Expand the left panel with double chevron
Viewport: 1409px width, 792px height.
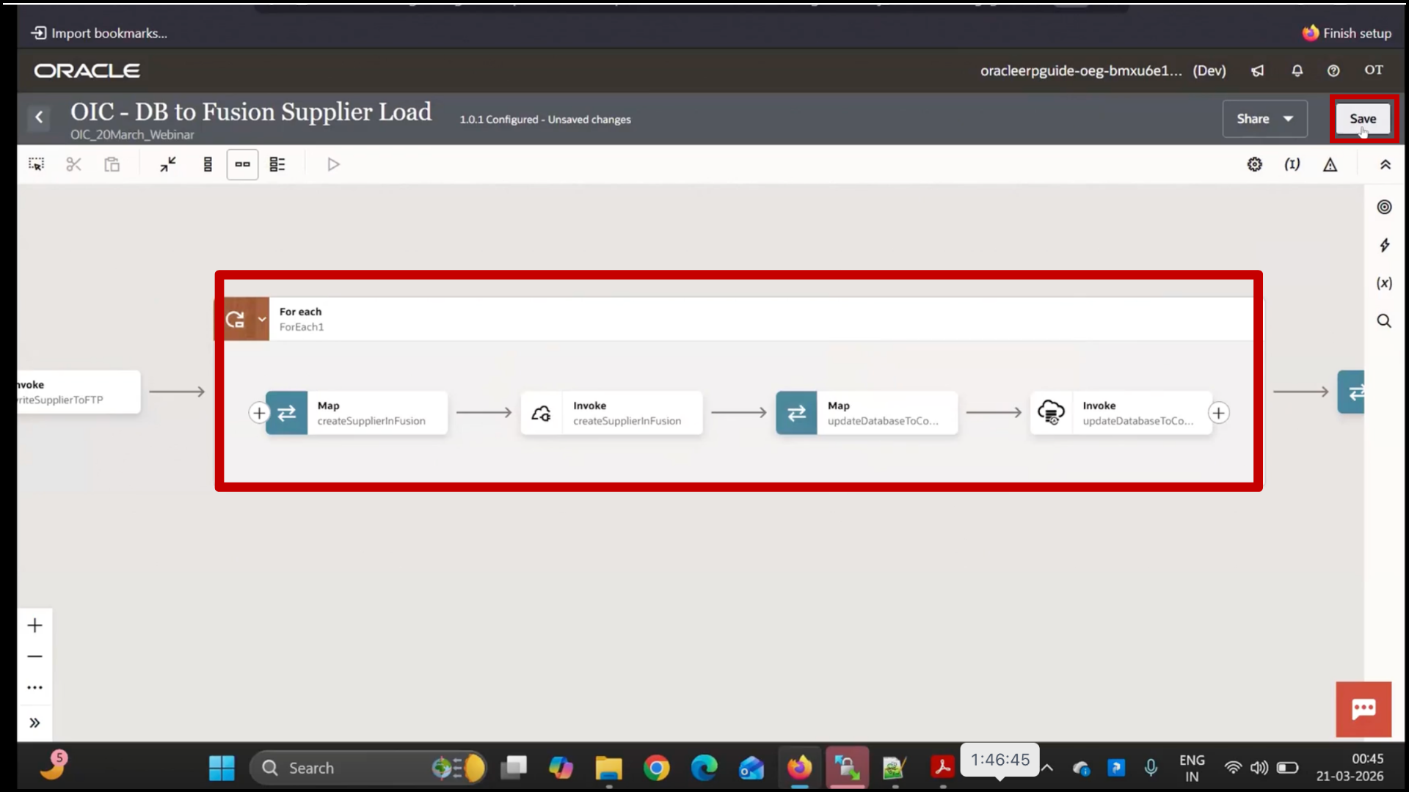[x=34, y=723]
